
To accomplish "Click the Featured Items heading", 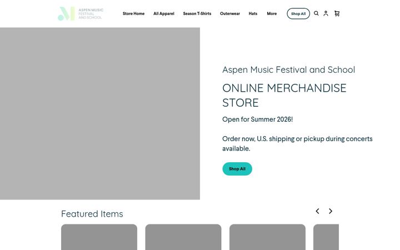I will [92, 214].
